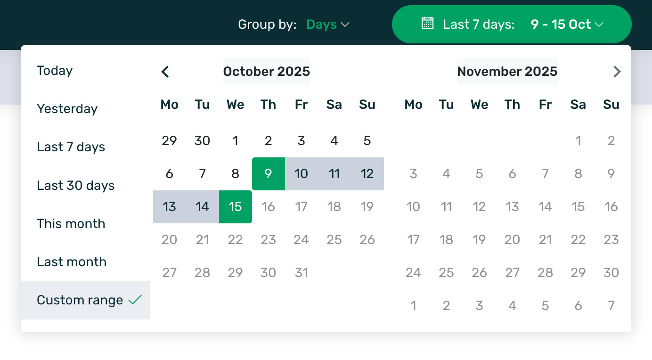Select the Last month preset

(72, 262)
